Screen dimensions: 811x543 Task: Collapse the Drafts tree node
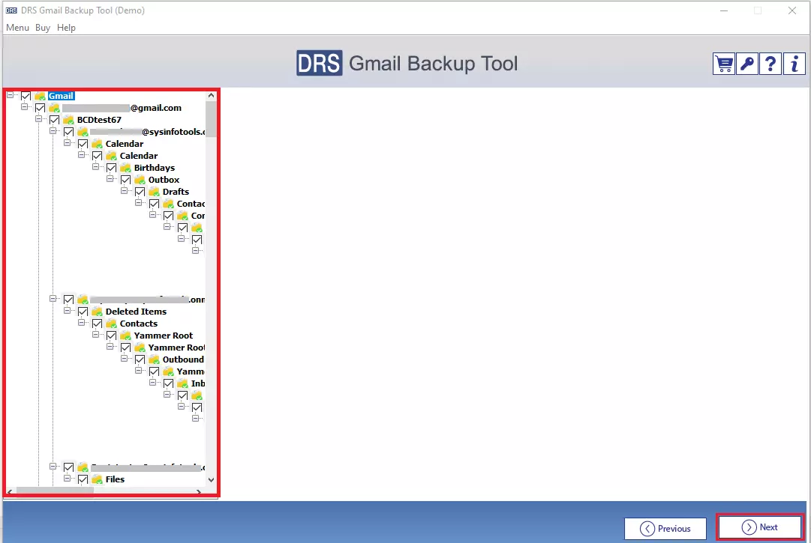pyautogui.click(x=124, y=190)
